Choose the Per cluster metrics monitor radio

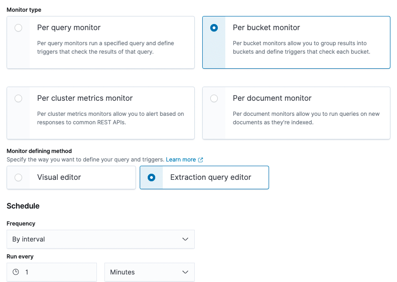18,98
